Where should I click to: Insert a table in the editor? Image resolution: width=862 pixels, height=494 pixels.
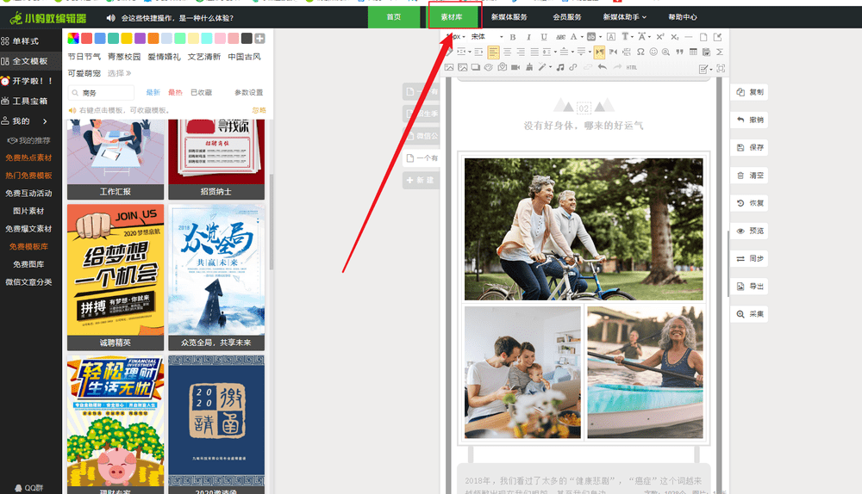pos(693,52)
